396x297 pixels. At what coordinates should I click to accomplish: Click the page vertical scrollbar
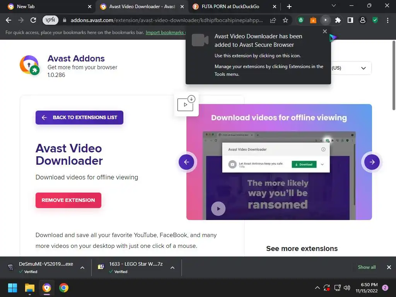pyautogui.click(x=394, y=75)
